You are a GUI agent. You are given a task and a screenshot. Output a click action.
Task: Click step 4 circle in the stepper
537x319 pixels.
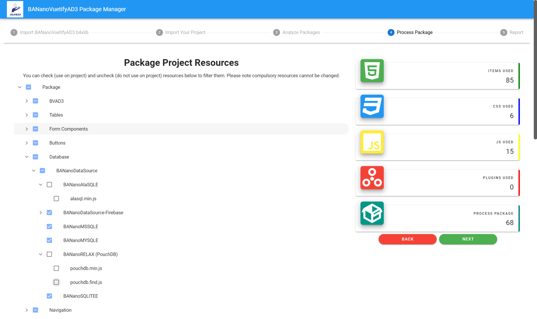(391, 33)
